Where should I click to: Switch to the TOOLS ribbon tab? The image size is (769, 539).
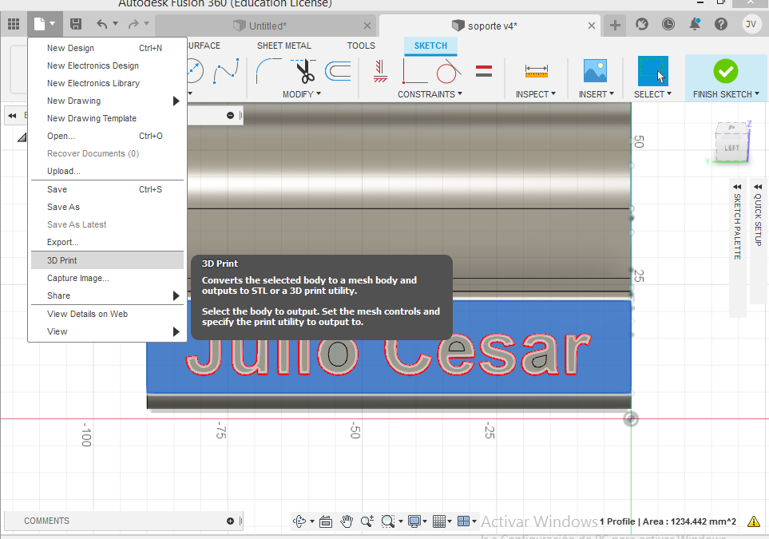pyautogui.click(x=361, y=46)
